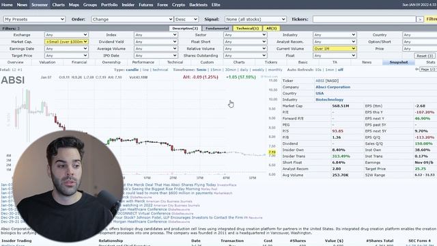Open the IPO Date filter dropdown
Image resolution: width=437 pixels, height=246 pixels.
coord(156,55)
